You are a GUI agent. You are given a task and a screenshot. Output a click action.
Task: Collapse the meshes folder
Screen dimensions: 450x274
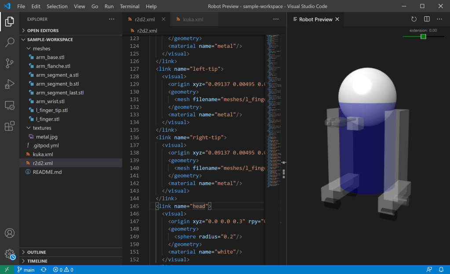pos(41,49)
